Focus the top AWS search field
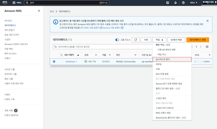217x129 pixels. 66,3
